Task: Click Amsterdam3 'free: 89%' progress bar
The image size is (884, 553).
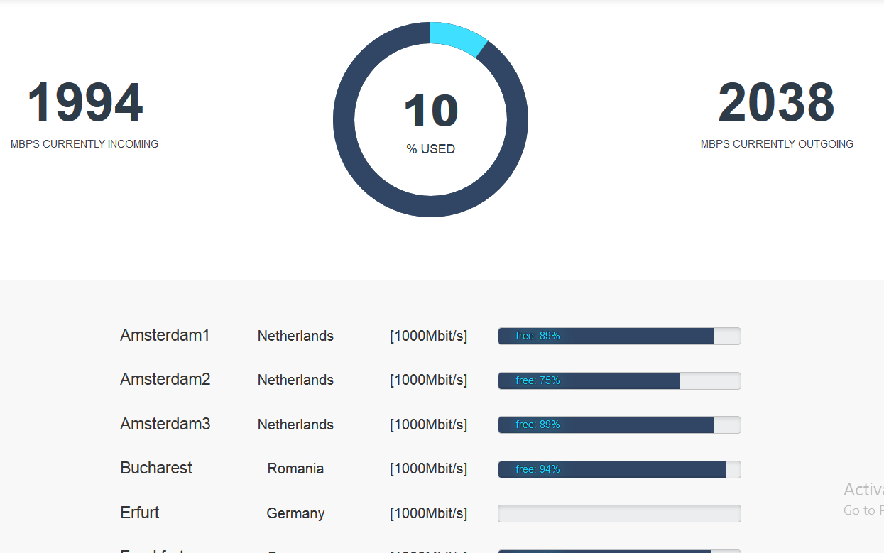Action: [619, 425]
